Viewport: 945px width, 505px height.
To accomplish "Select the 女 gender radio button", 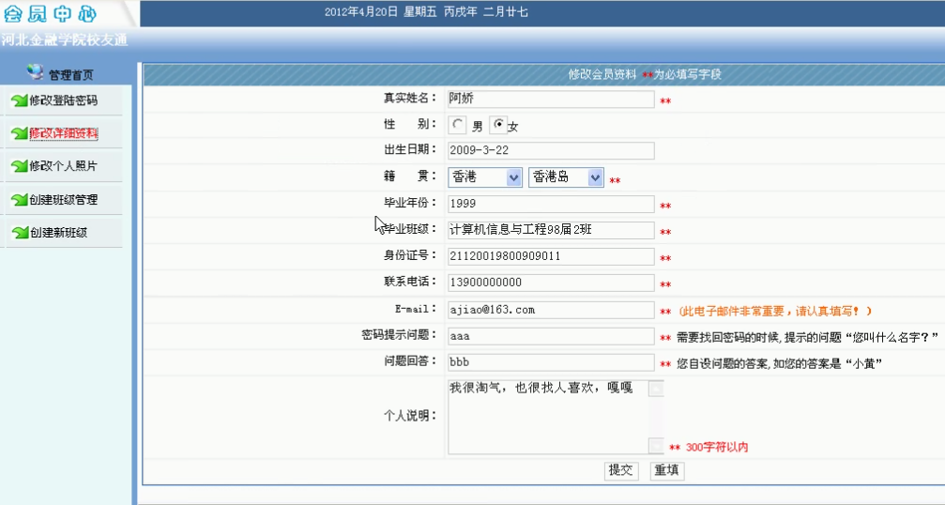I will (x=498, y=124).
